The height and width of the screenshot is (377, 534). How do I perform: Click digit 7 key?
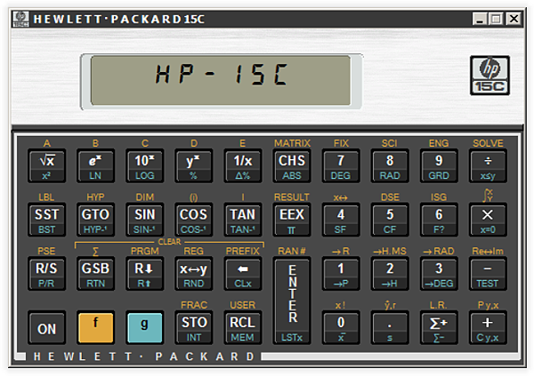point(341,166)
